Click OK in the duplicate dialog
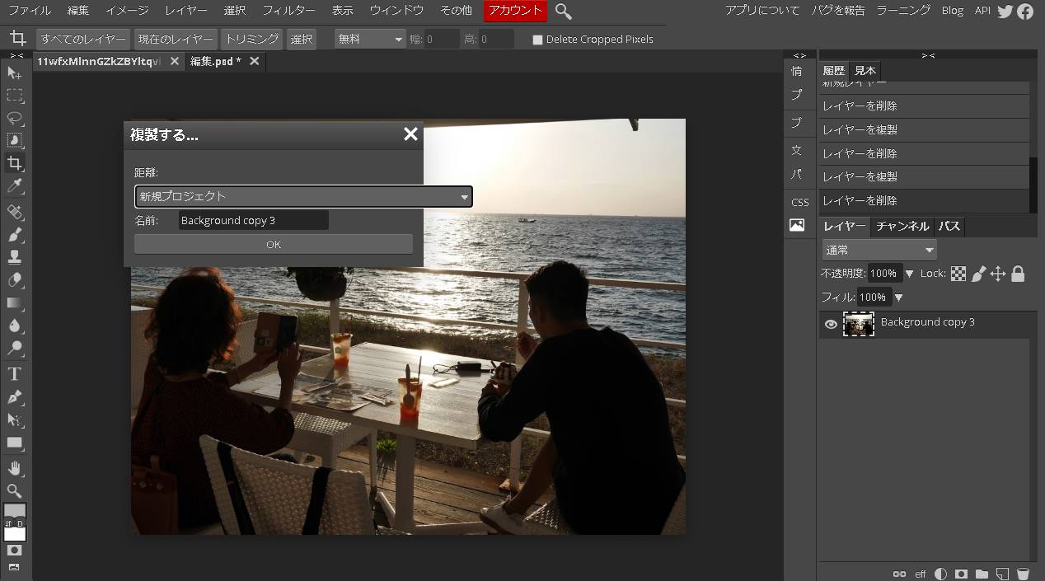 (274, 244)
